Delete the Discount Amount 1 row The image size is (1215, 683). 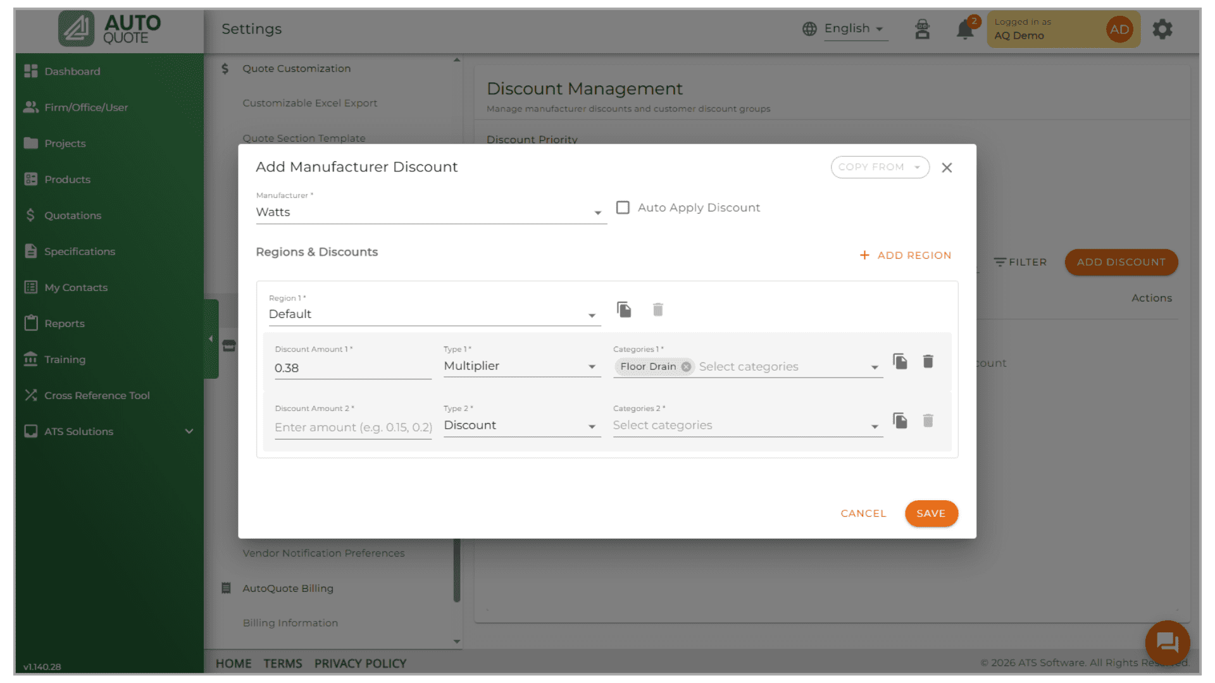click(928, 362)
